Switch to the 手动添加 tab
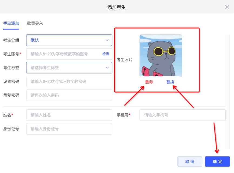Image resolution: width=234 pixels, height=173 pixels. [x=11, y=23]
